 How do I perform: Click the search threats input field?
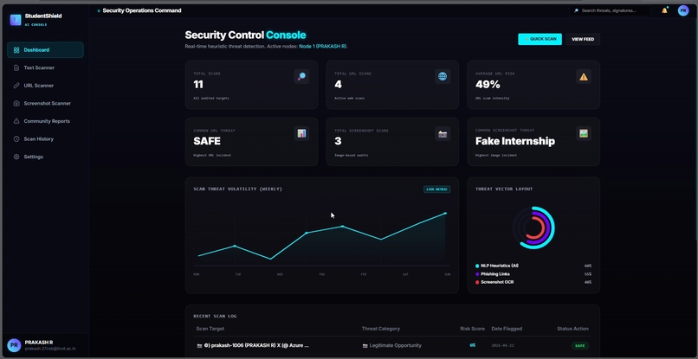(x=610, y=10)
